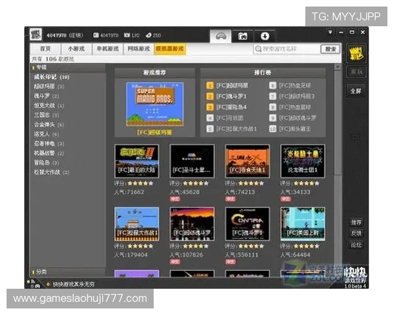
Task: Collapse the 专辑 section header
Action: pos(68,68)
